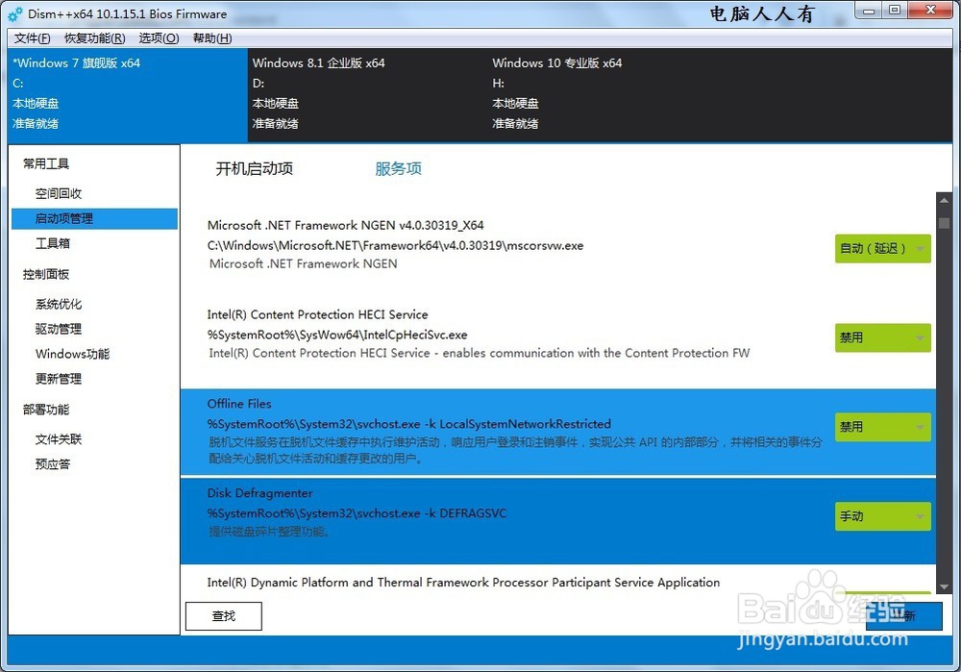Open the 文件(F) menu
Viewport: 961px width, 672px height.
click(32, 38)
